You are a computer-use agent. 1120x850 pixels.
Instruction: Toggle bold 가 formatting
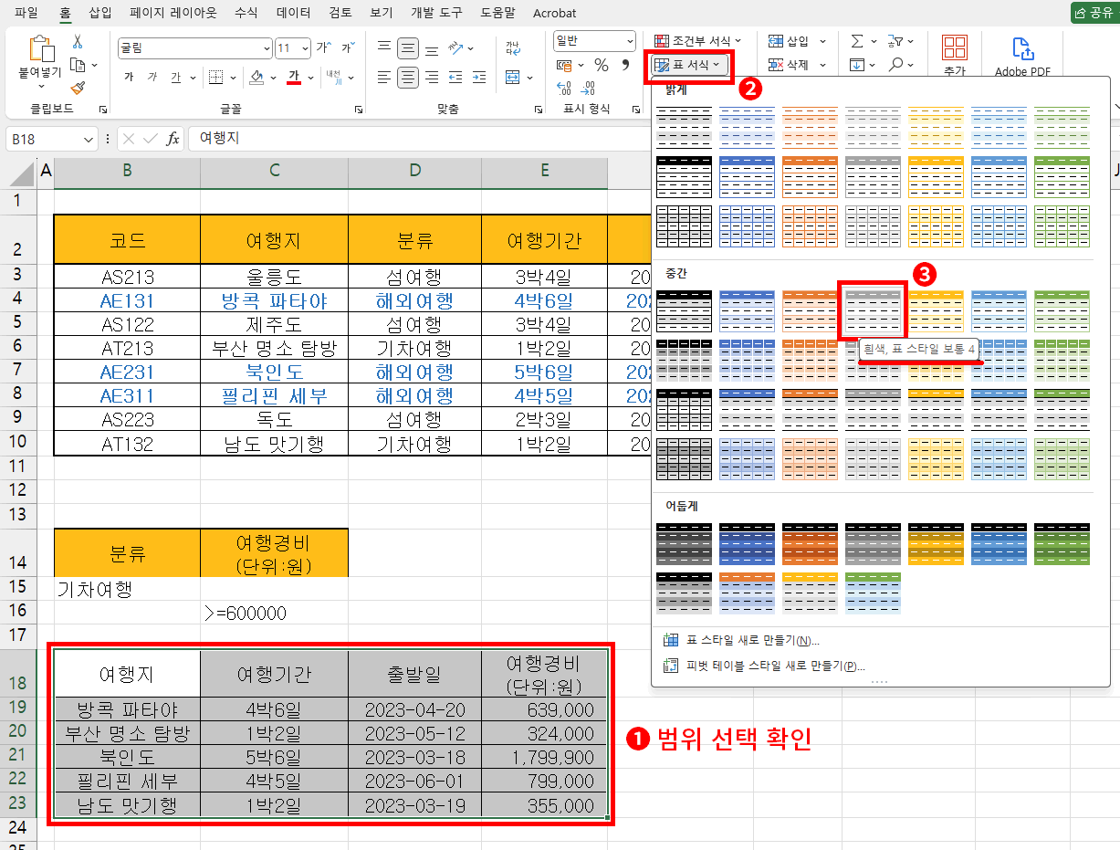129,77
